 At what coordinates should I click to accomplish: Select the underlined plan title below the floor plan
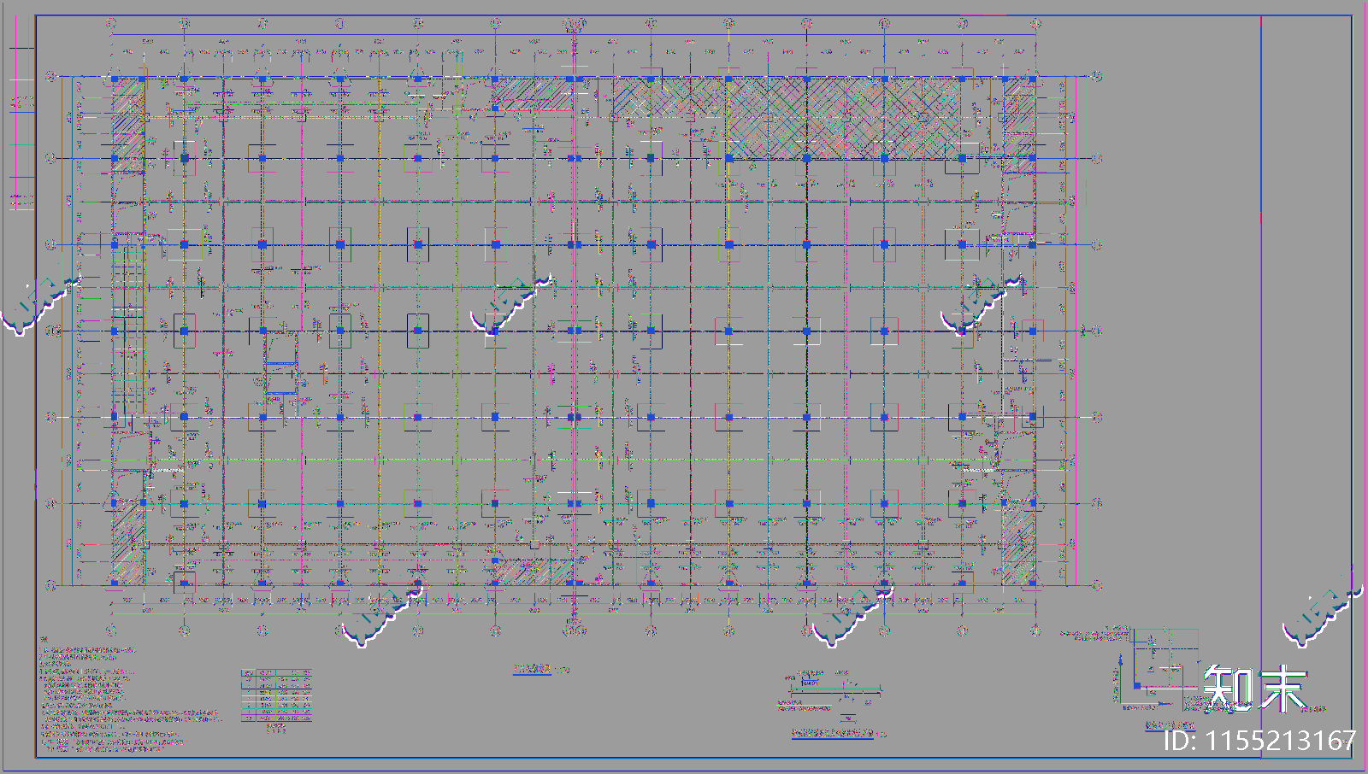click(x=541, y=669)
